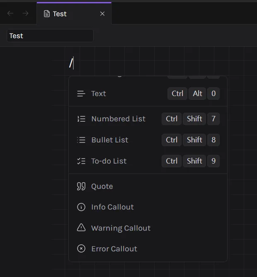The image size is (257, 277).
Task: Close the Test tab
Action: click(x=102, y=14)
